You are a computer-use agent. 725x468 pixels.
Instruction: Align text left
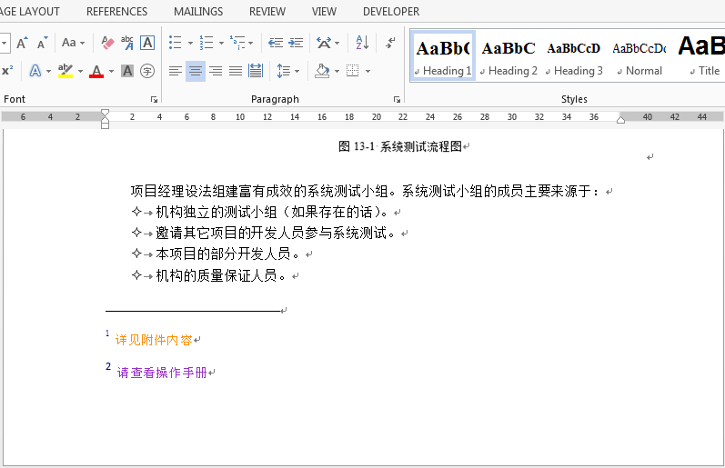click(x=176, y=71)
